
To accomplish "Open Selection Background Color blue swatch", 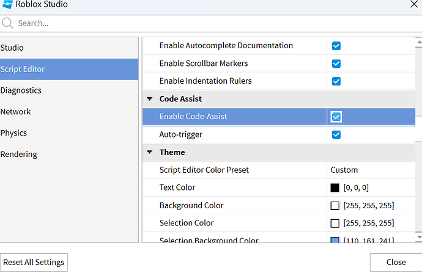I will click(335, 240).
